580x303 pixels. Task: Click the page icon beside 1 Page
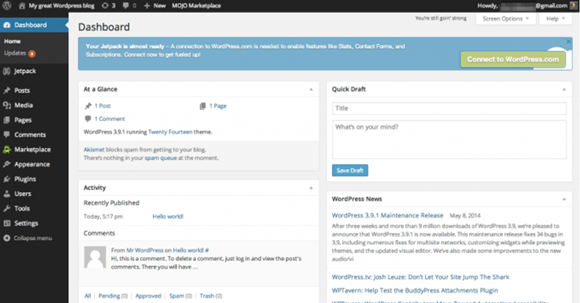click(x=203, y=106)
